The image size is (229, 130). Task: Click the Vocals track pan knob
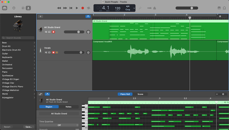[88, 52]
